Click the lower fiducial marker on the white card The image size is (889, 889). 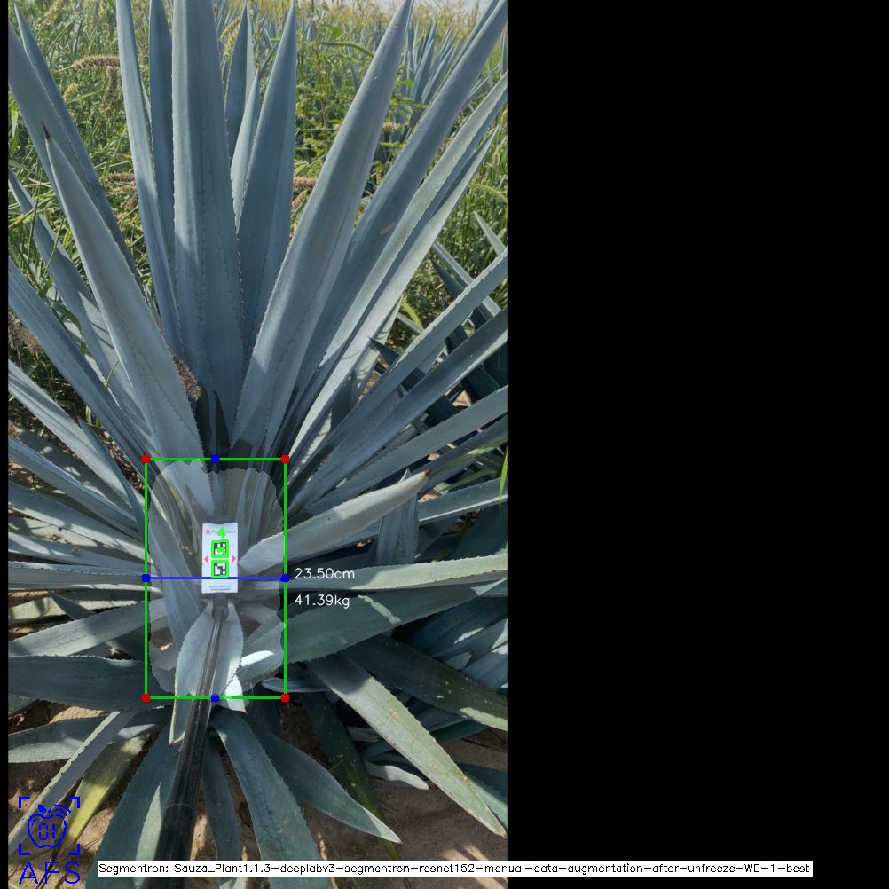[220, 569]
